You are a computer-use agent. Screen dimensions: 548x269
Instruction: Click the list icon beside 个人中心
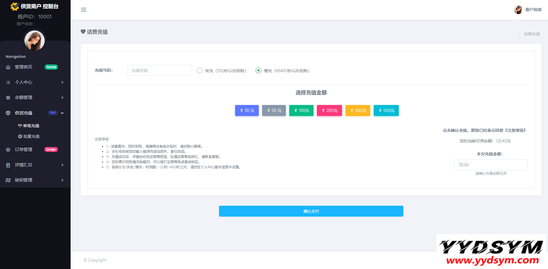coord(8,82)
